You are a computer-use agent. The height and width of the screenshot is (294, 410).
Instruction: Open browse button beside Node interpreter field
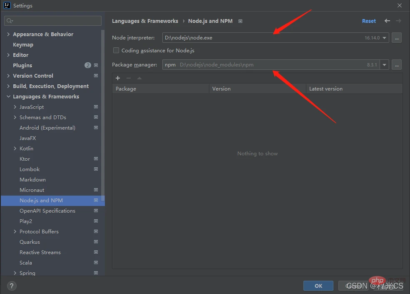[397, 37]
